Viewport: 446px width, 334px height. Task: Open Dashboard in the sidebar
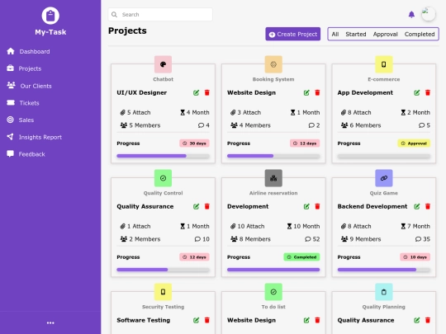pos(28,51)
